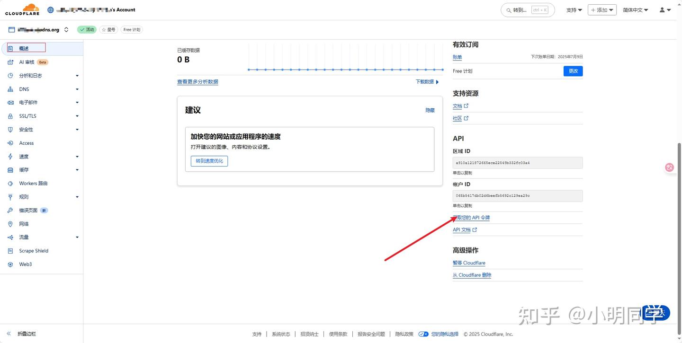
Task: Select the Workers 路由 sidebar item
Action: click(x=33, y=183)
